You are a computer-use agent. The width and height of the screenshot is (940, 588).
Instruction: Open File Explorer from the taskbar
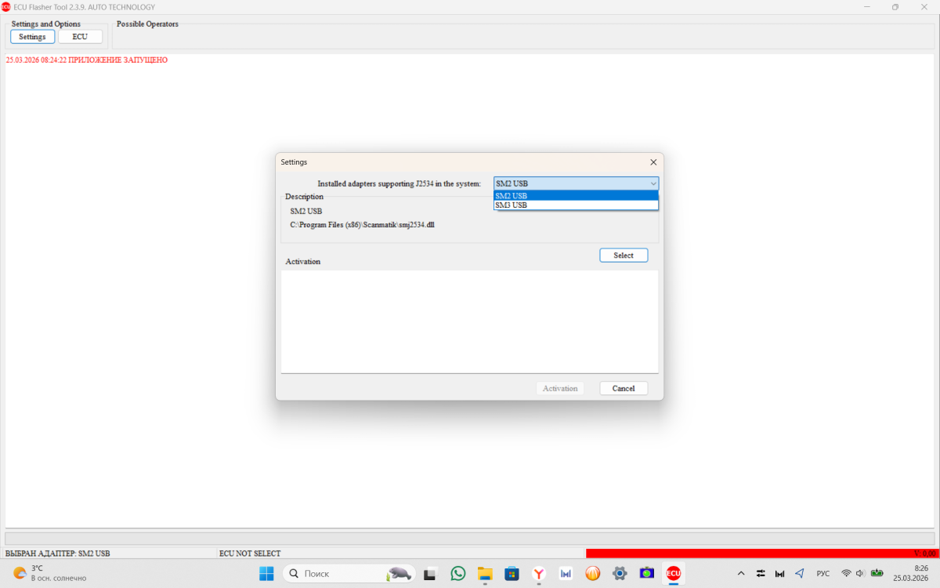[485, 573]
